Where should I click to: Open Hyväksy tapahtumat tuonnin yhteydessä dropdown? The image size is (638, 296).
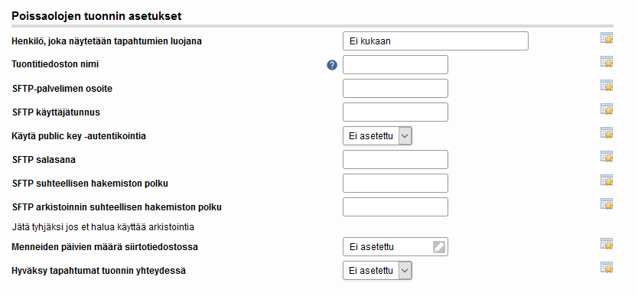(x=377, y=271)
